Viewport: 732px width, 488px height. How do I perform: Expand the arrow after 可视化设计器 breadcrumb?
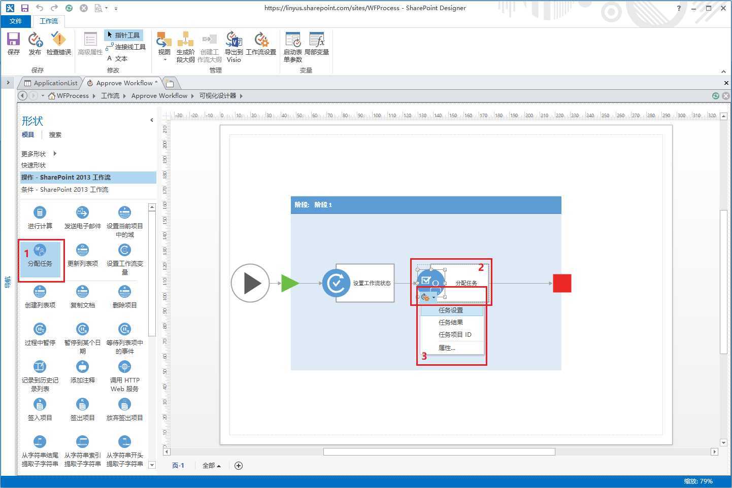pos(241,96)
